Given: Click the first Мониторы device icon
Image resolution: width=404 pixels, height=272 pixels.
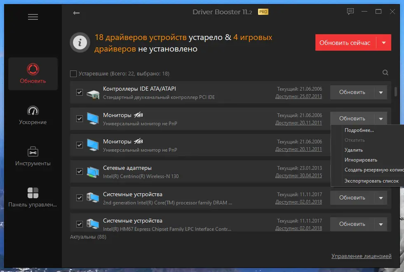Looking at the screenshot, I should point(93,119).
